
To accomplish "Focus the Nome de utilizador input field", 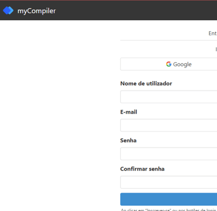I will [x=169, y=97].
